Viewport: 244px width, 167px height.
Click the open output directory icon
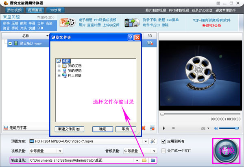click(153, 160)
